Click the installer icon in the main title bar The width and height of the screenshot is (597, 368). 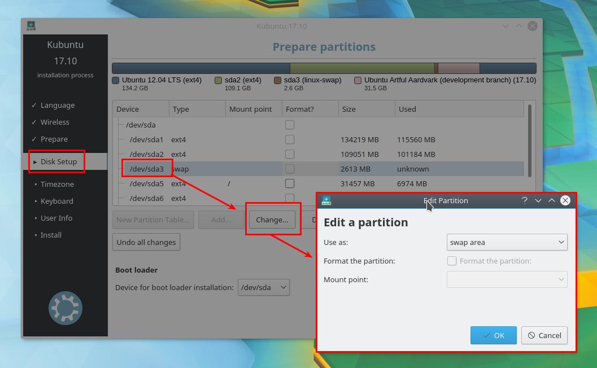[31, 25]
